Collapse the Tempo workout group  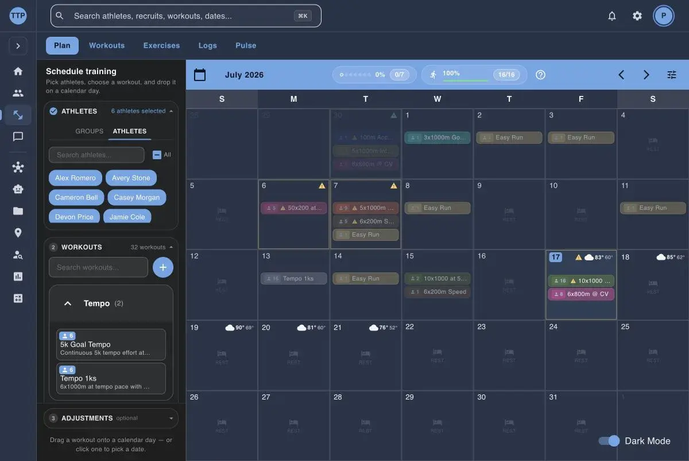coord(68,304)
